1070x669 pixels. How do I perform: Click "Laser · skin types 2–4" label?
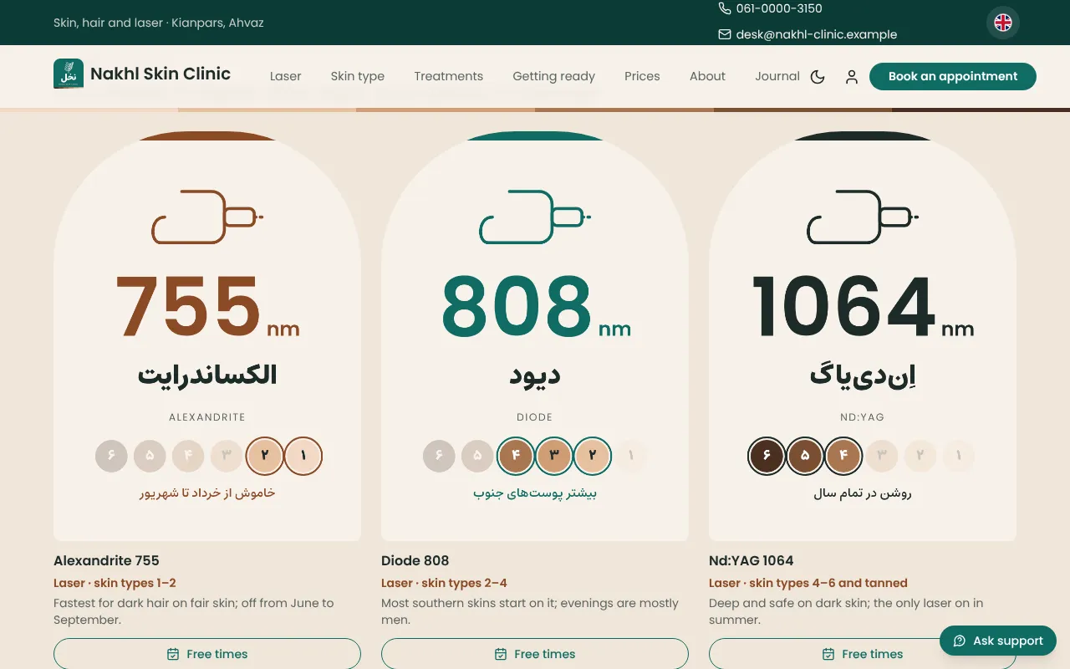(444, 583)
